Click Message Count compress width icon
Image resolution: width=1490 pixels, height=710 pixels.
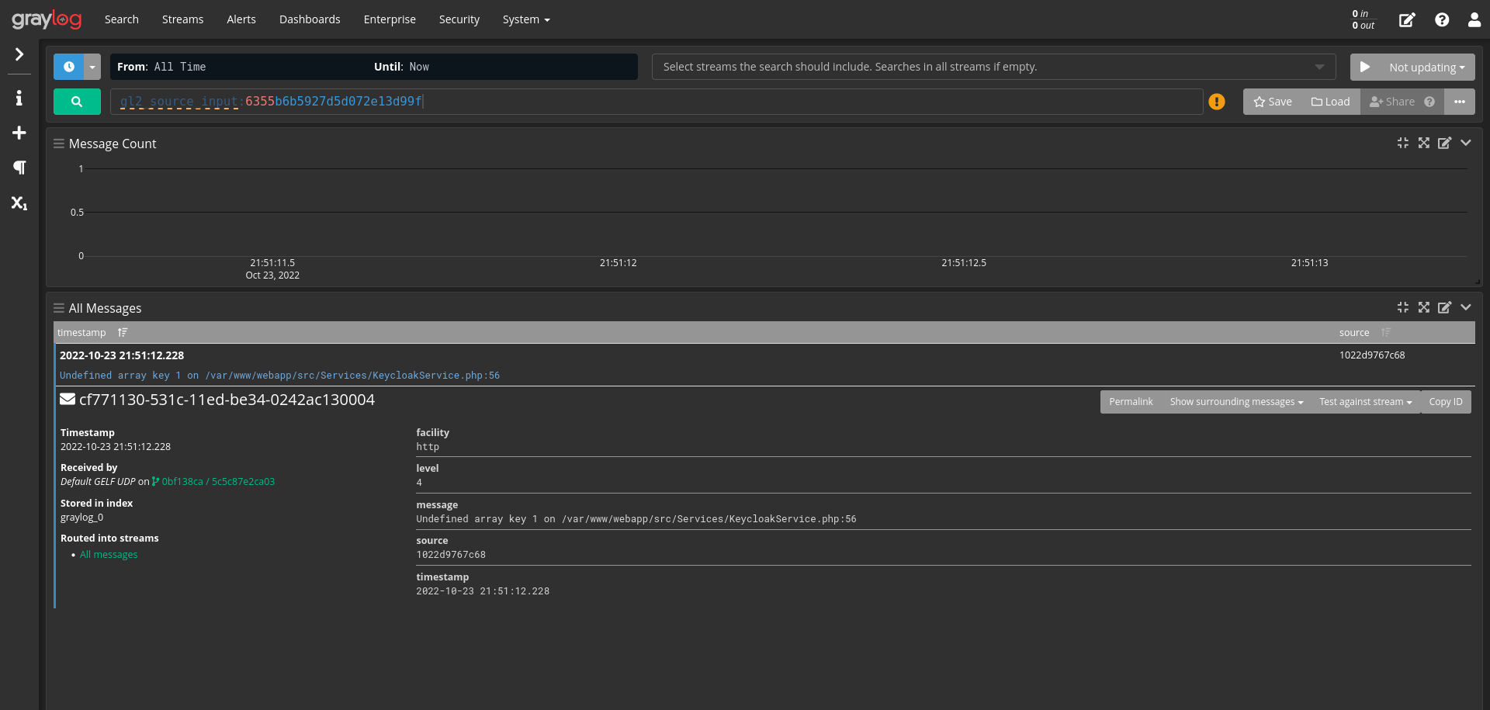1403,143
